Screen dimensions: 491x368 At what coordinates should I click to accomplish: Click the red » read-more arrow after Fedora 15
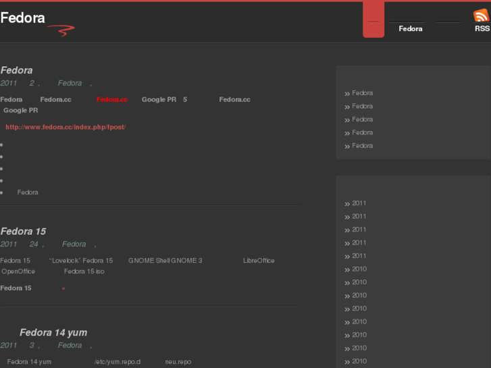pyautogui.click(x=63, y=288)
